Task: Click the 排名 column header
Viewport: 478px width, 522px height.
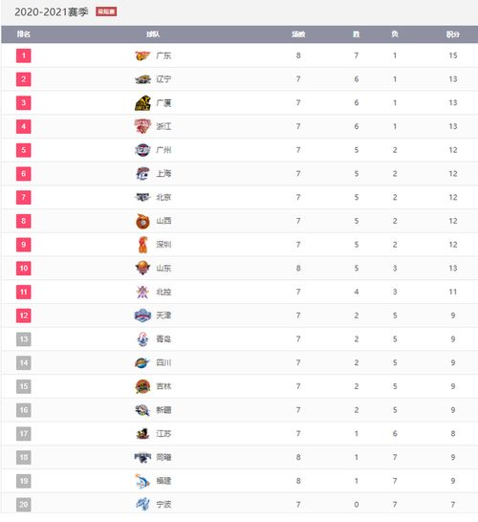Action: [x=23, y=34]
